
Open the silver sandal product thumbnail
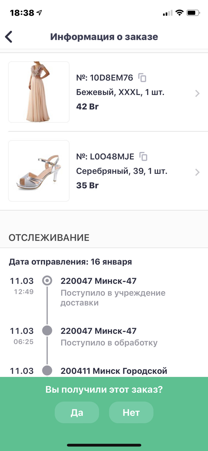39,171
